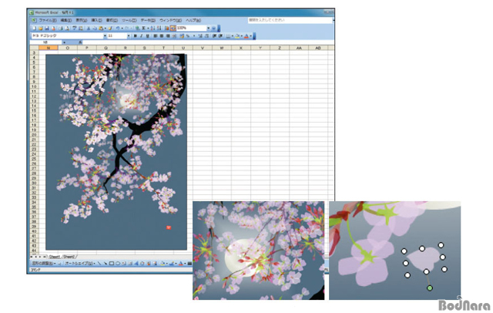Viewport: 493px width, 313px height.
Task: Open the Name Box dropdown arrow
Action: tap(65, 42)
